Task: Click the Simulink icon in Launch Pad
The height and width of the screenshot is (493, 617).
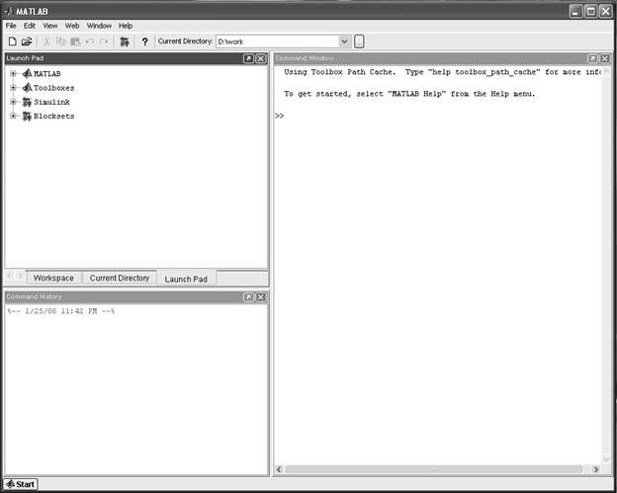Action: click(27, 102)
